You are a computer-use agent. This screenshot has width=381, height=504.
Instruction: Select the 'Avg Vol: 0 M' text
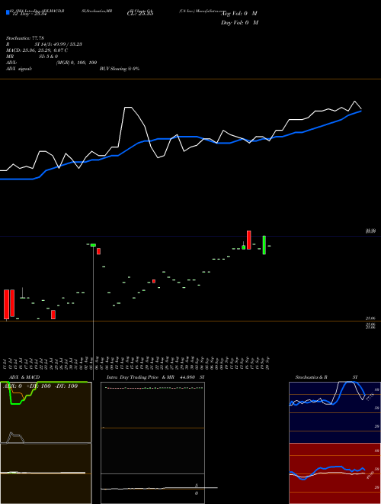tap(239, 14)
